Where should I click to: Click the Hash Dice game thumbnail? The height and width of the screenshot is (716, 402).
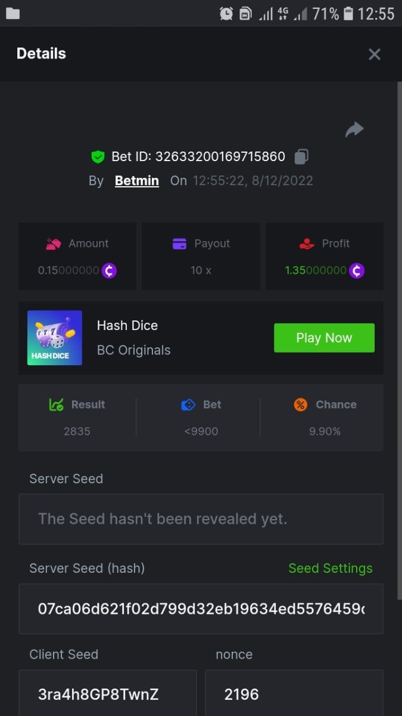(x=55, y=338)
